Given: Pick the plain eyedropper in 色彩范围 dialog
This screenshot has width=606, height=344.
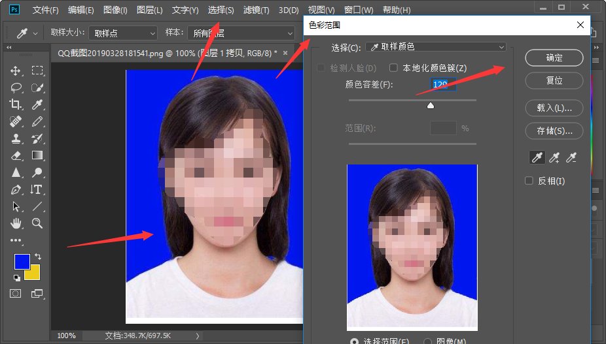Looking at the screenshot, I should pos(537,157).
